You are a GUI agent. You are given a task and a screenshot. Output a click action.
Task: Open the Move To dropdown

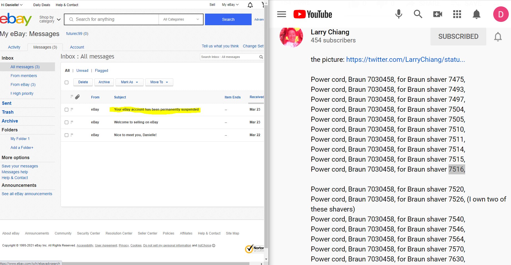pos(159,82)
